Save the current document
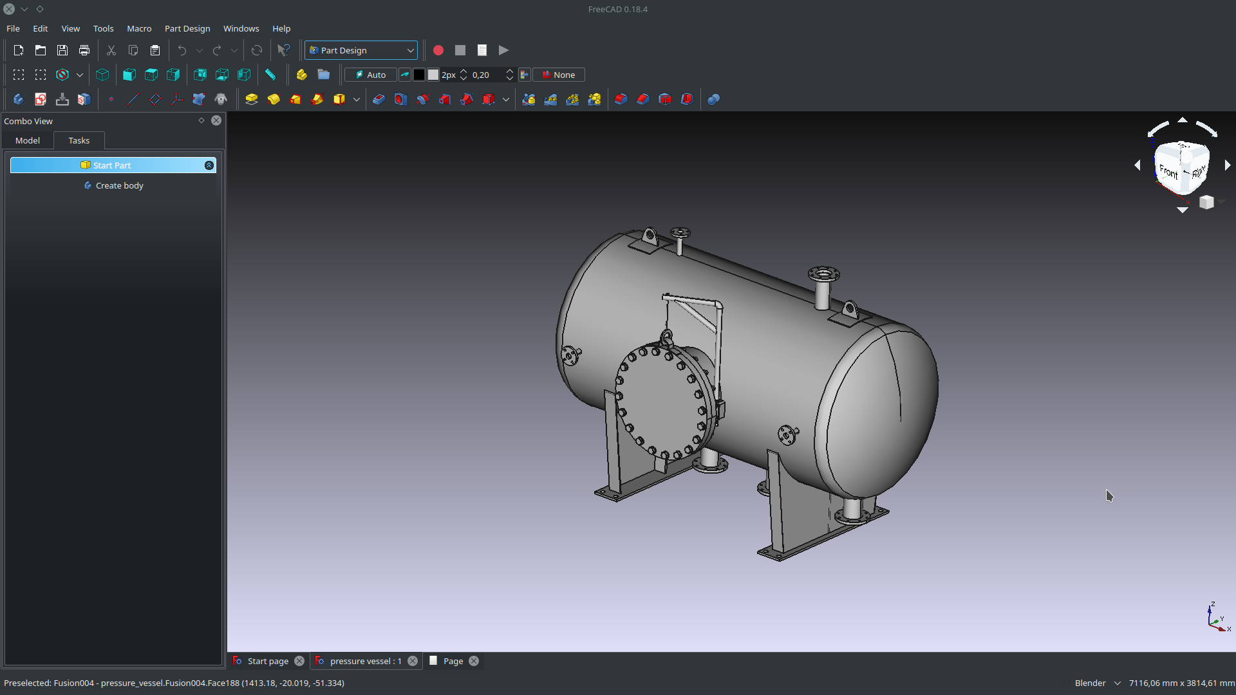This screenshot has width=1236, height=695. pyautogui.click(x=62, y=50)
